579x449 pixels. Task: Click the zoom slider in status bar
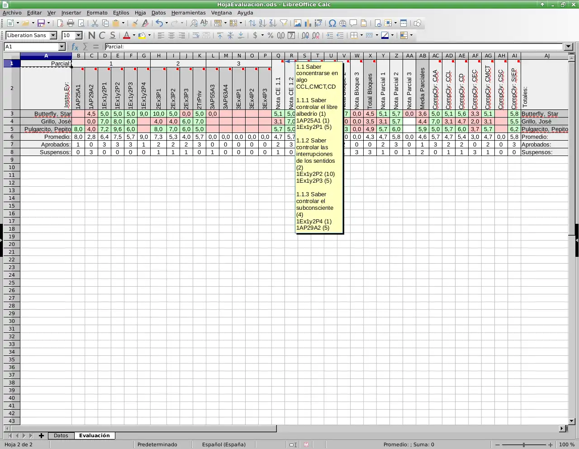click(523, 444)
